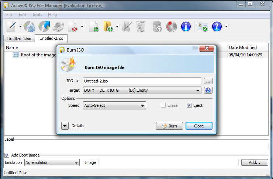Toggle the Eject checkbox
The width and height of the screenshot is (273, 179).
click(x=189, y=105)
